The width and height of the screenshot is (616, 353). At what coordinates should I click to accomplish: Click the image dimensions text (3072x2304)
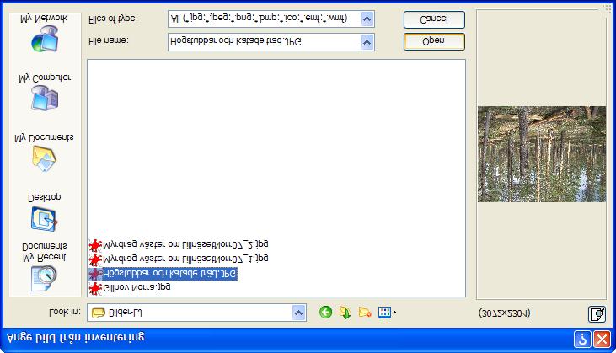[x=505, y=313]
